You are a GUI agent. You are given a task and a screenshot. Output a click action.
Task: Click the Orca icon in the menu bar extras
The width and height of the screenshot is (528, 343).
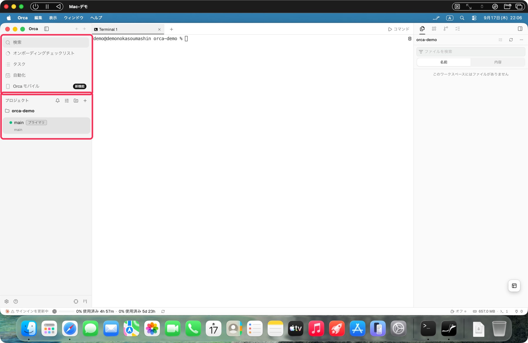click(436, 18)
